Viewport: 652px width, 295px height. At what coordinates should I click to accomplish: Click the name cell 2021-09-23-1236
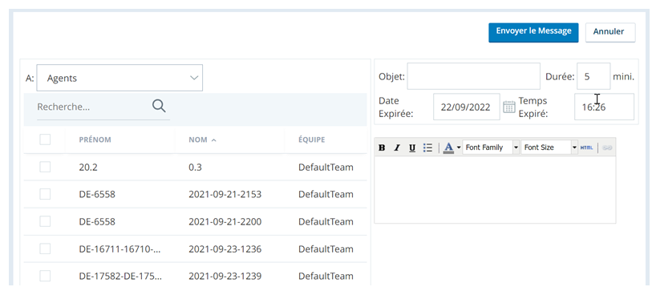click(x=225, y=249)
